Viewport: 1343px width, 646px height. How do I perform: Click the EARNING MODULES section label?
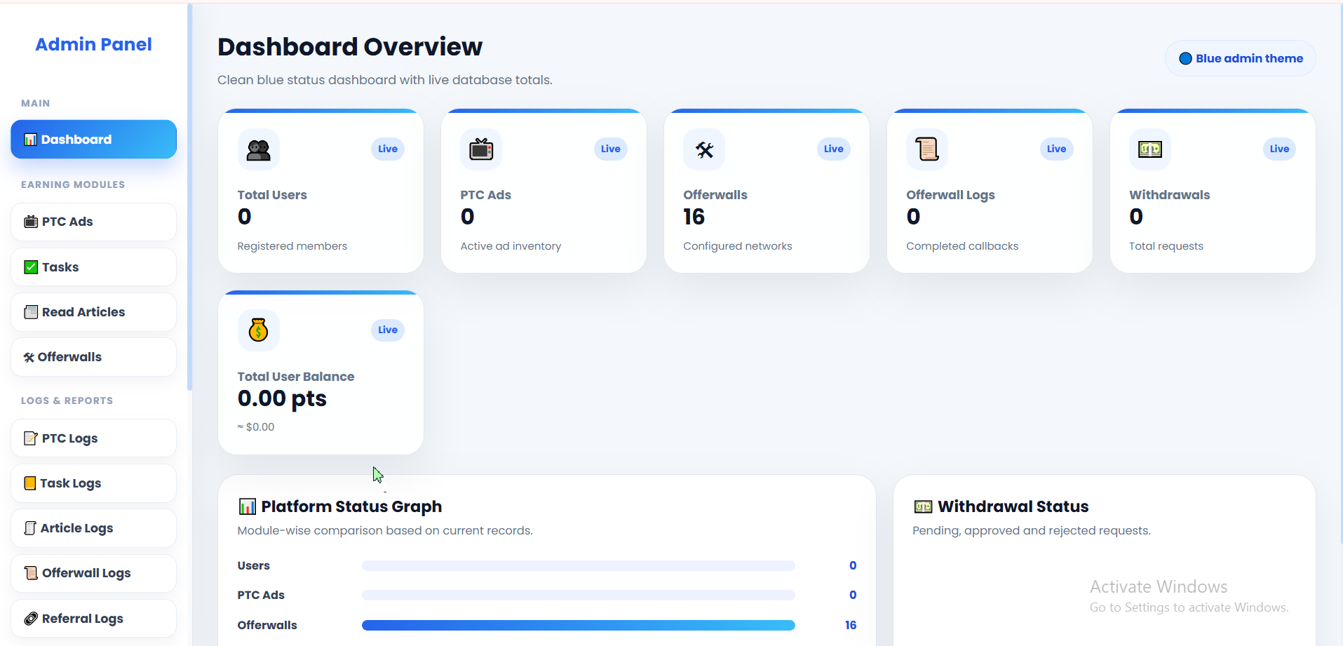tap(73, 184)
